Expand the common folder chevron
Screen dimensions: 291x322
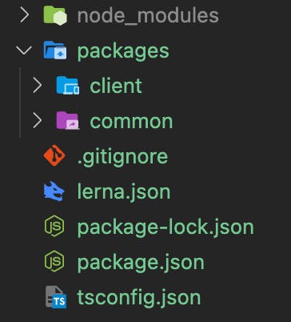(x=38, y=121)
